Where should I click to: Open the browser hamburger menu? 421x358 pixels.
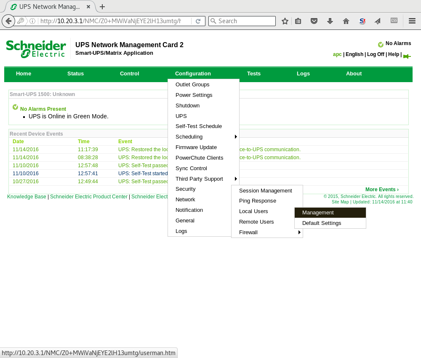point(412,21)
